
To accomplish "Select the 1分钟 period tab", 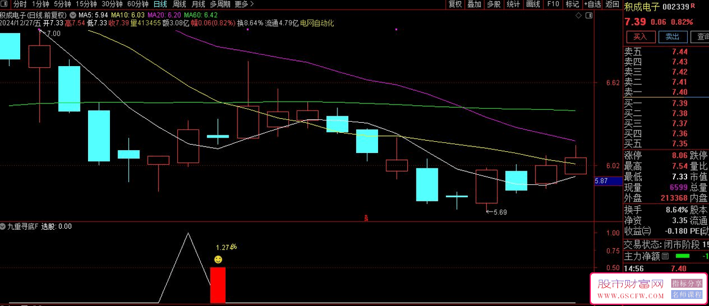I will coord(41,4).
